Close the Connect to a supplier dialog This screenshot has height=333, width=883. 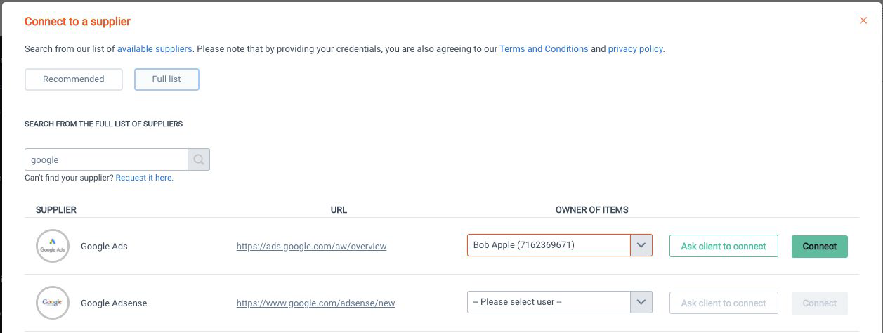tap(863, 21)
